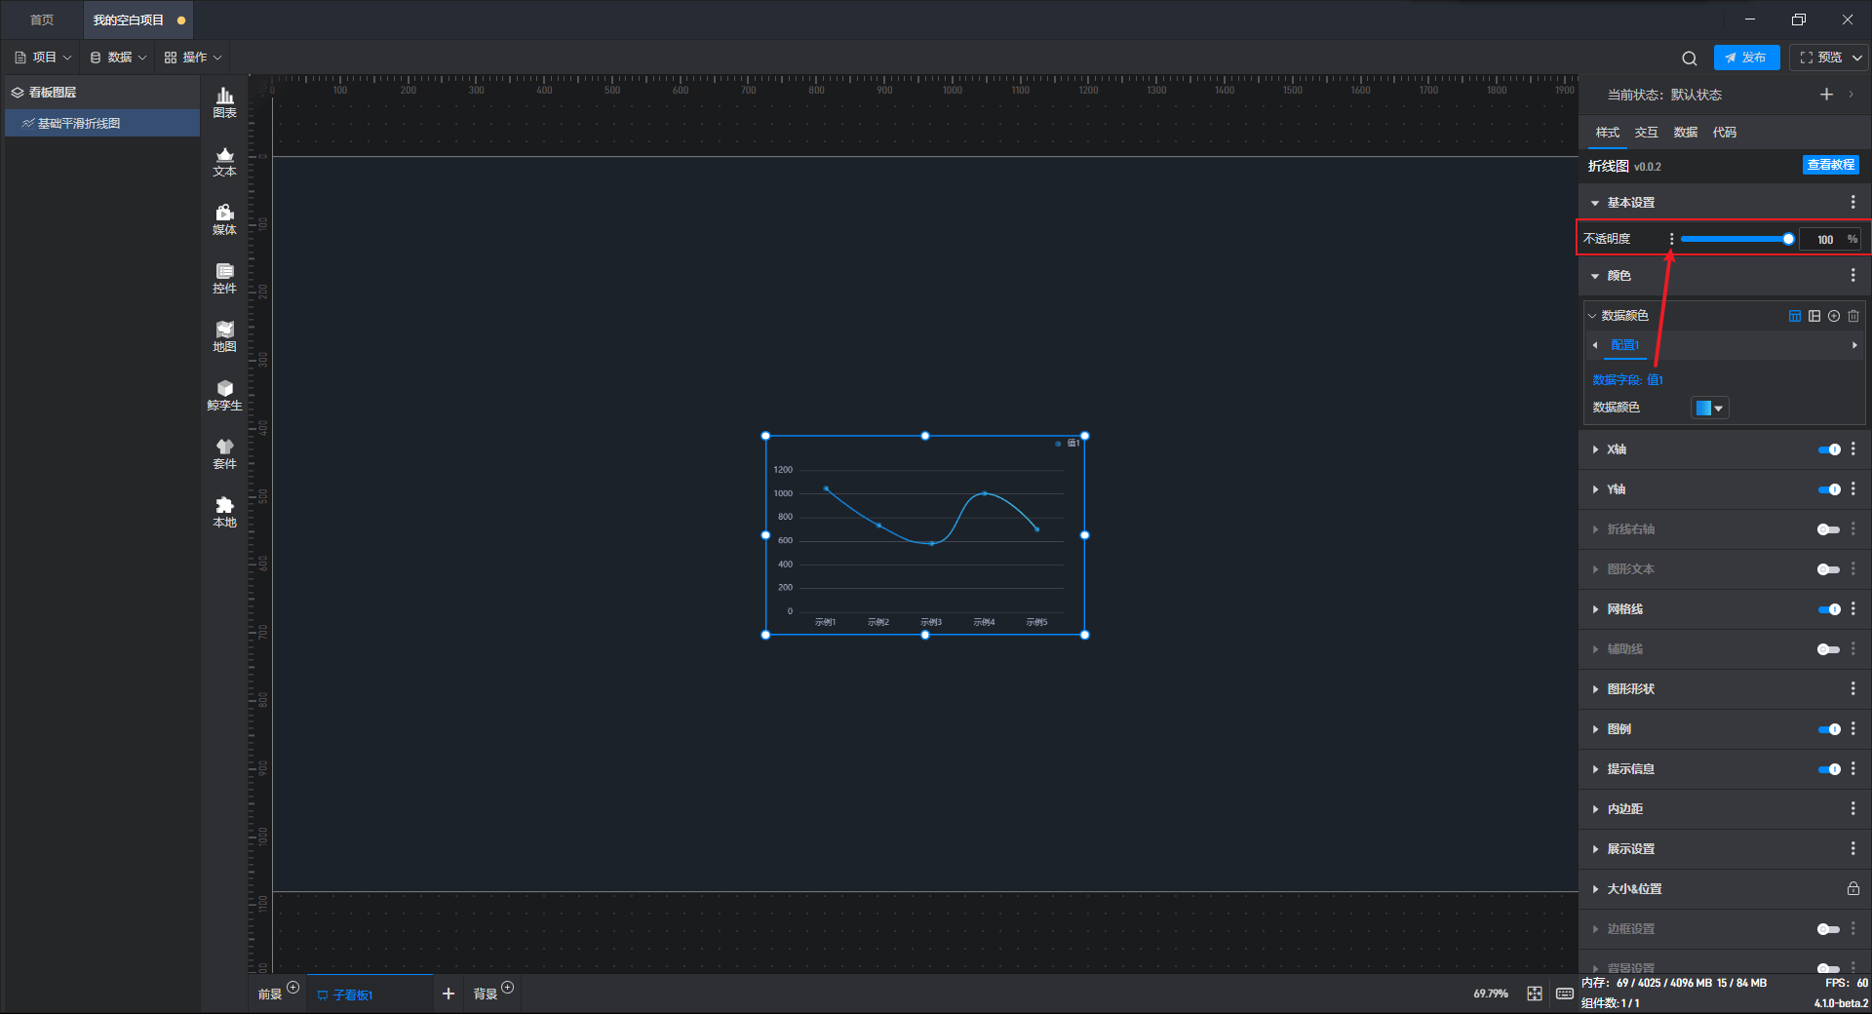Collapse the 基本设置 section

pos(1595,203)
